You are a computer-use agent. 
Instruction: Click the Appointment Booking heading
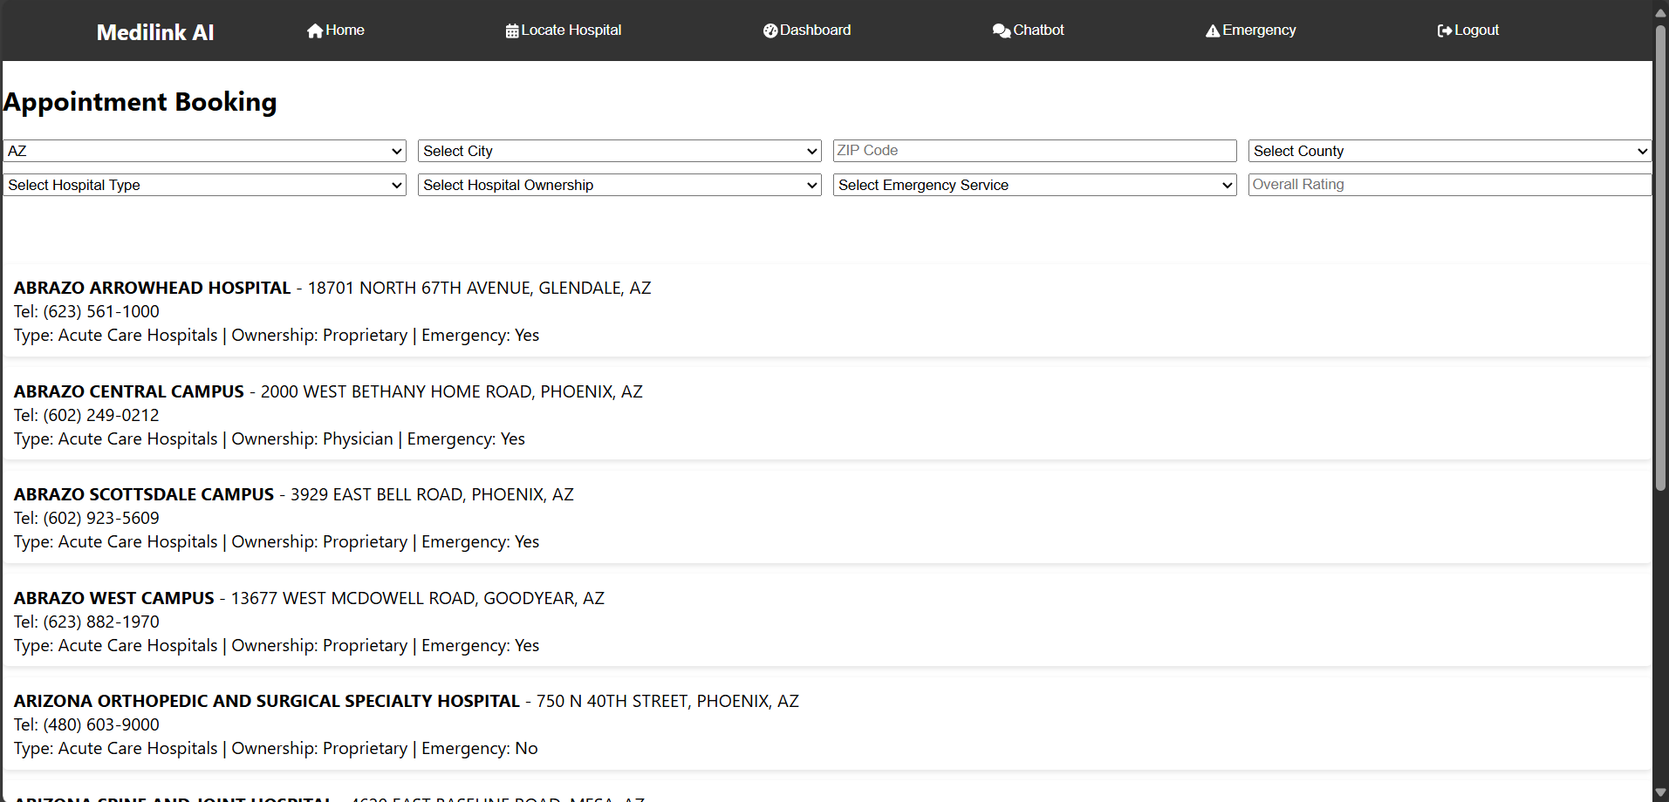click(x=140, y=102)
